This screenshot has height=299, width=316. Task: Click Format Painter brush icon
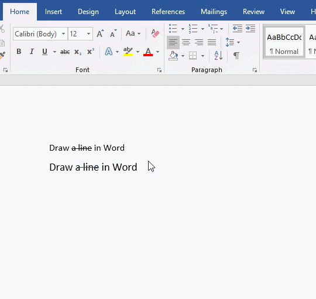click(x=2, y=55)
